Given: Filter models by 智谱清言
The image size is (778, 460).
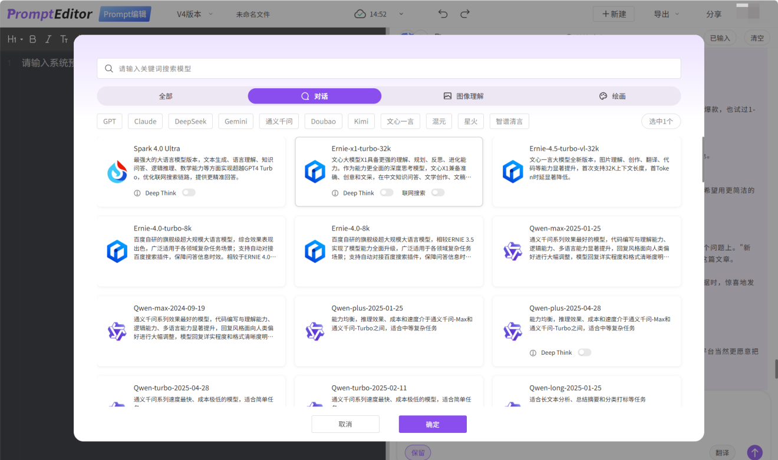Looking at the screenshot, I should 509,121.
